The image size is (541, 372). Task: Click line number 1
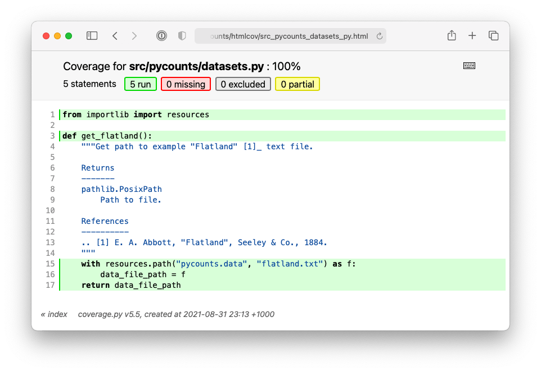[52, 114]
